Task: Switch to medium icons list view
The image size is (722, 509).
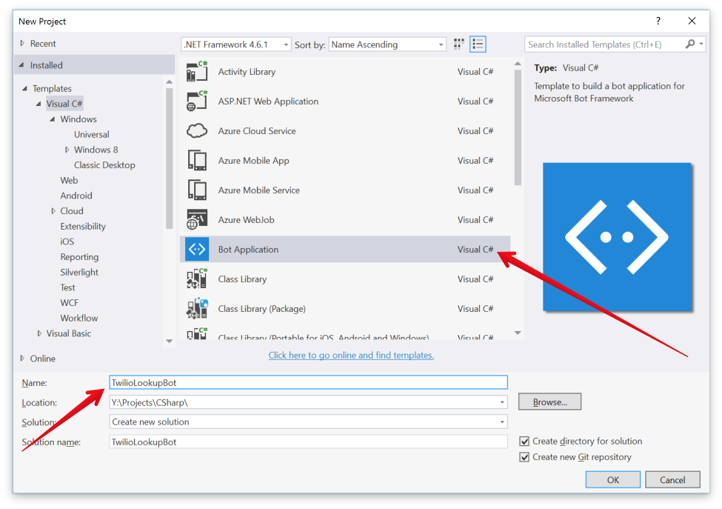Action: click(478, 44)
